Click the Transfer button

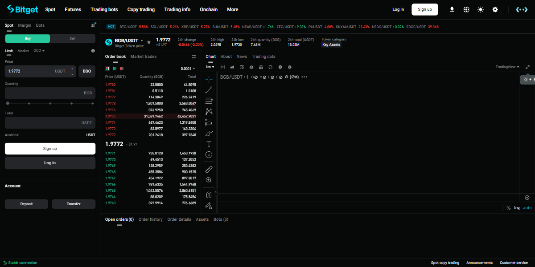point(74,204)
